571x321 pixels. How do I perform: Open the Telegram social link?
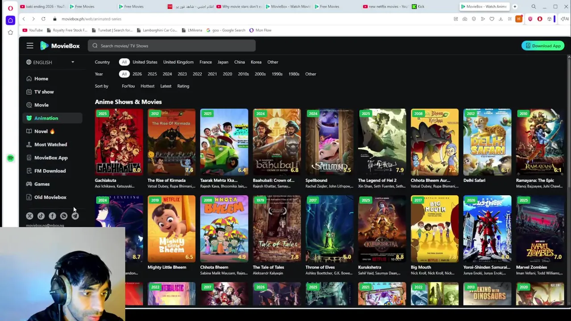[x=75, y=216]
